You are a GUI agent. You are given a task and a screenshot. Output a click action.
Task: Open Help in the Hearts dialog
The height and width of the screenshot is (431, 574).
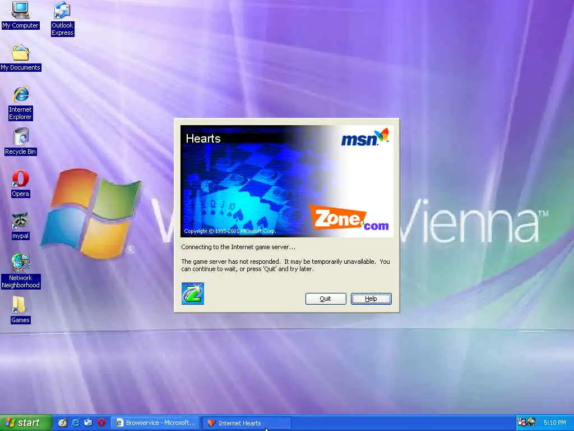371,299
